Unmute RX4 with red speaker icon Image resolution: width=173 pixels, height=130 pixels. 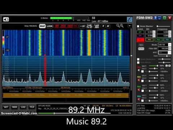point(139,99)
